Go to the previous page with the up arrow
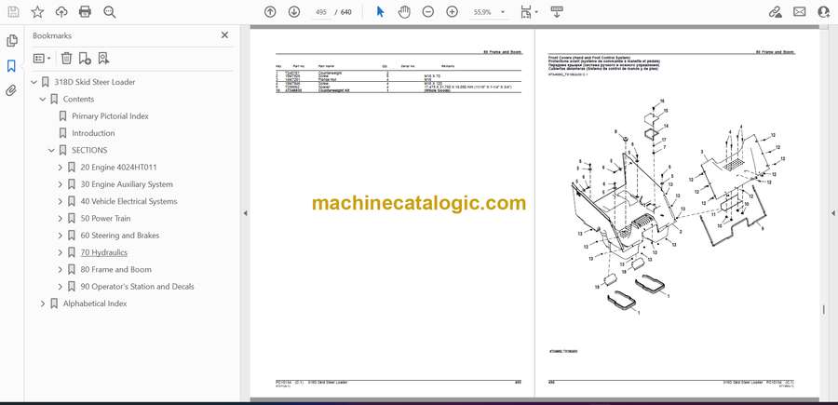Viewport: 838px width, 405px height. point(270,12)
